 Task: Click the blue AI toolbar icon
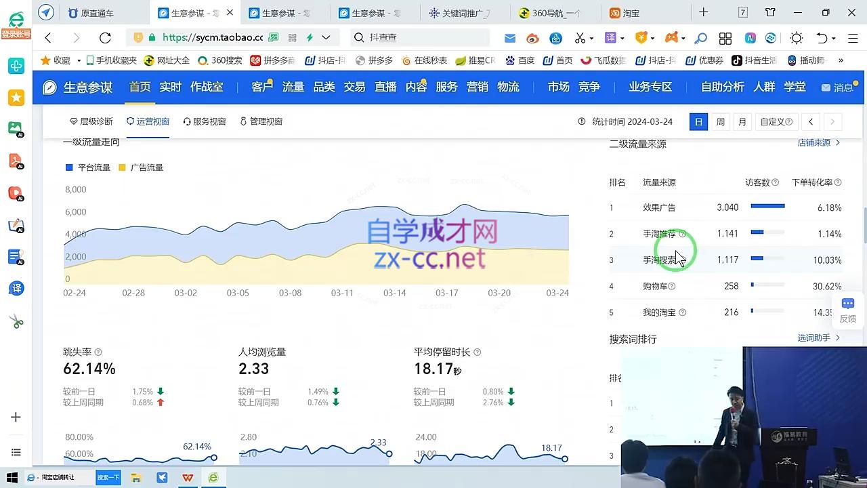click(x=750, y=38)
